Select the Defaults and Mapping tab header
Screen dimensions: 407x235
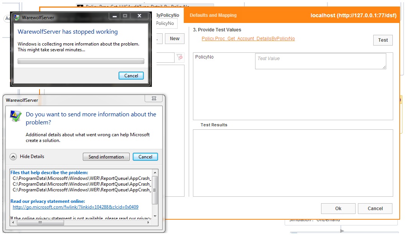pyautogui.click(x=213, y=15)
